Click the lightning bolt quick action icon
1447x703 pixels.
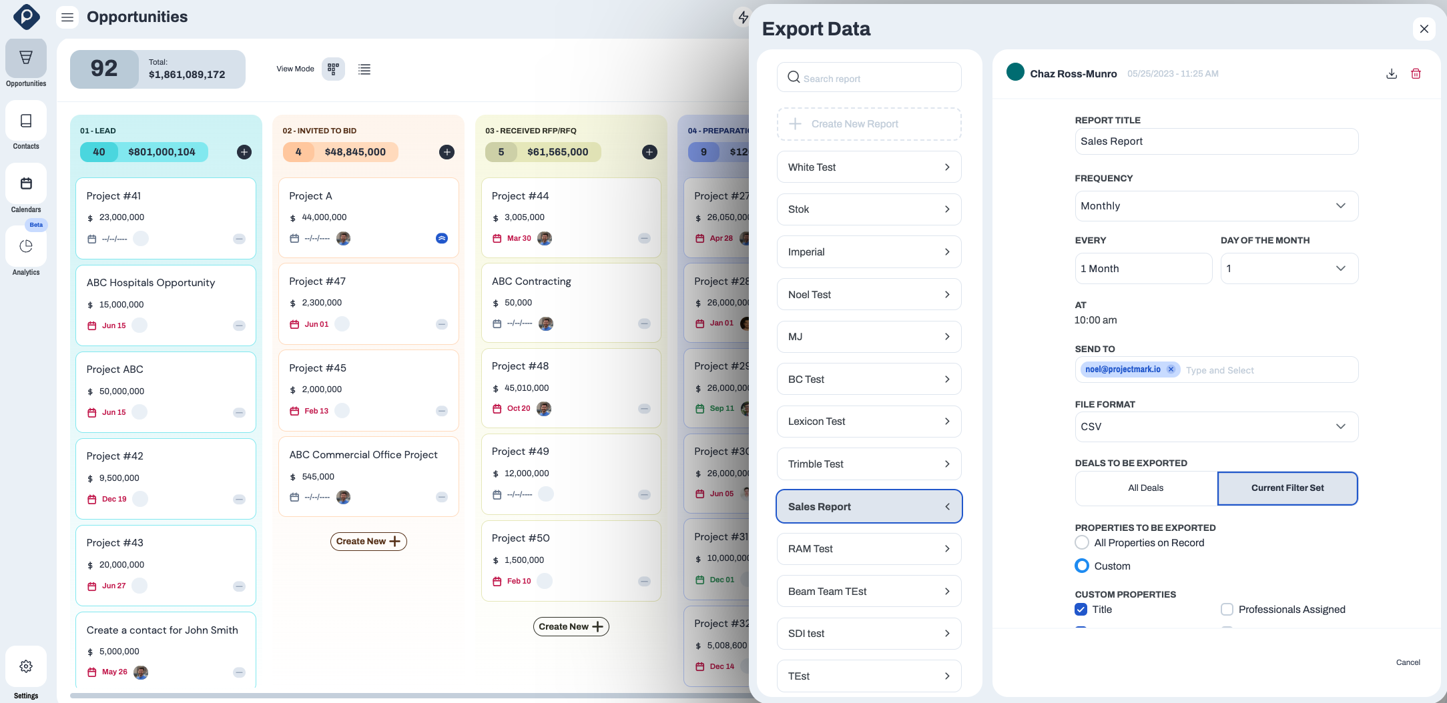[743, 17]
